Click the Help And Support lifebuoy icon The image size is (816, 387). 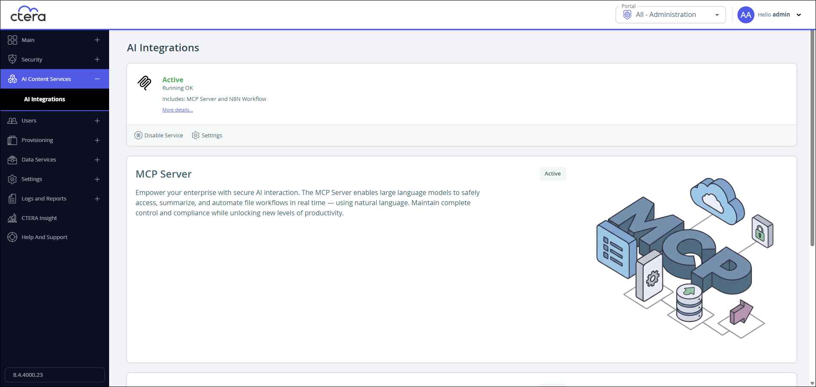pos(12,237)
